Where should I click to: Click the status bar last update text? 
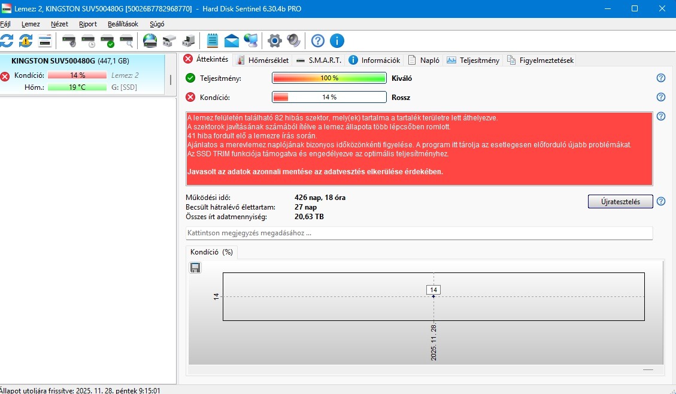80,390
